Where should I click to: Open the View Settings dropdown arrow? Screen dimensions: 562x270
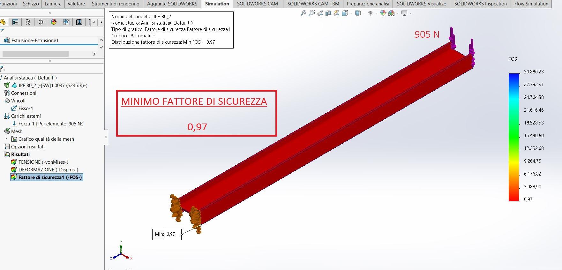(x=410, y=13)
